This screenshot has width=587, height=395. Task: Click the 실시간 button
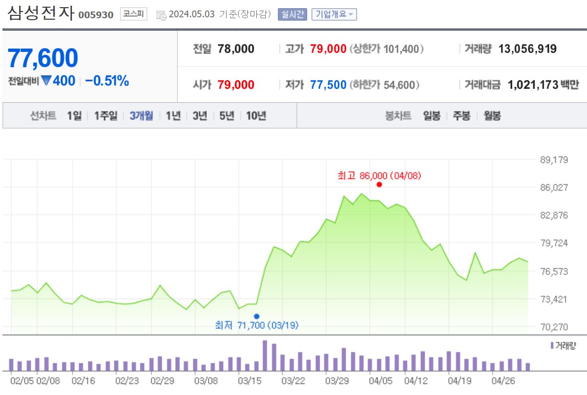point(292,14)
